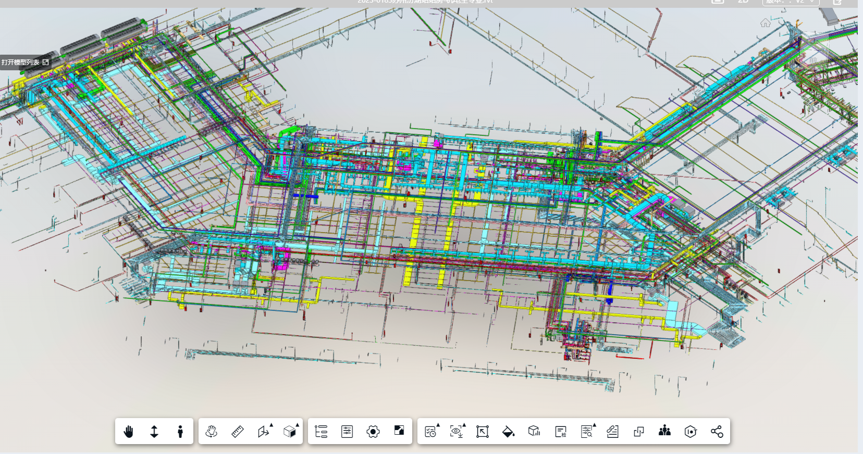The width and height of the screenshot is (863, 454).
Task: Toggle the vertical up-down move tool
Action: click(x=154, y=432)
